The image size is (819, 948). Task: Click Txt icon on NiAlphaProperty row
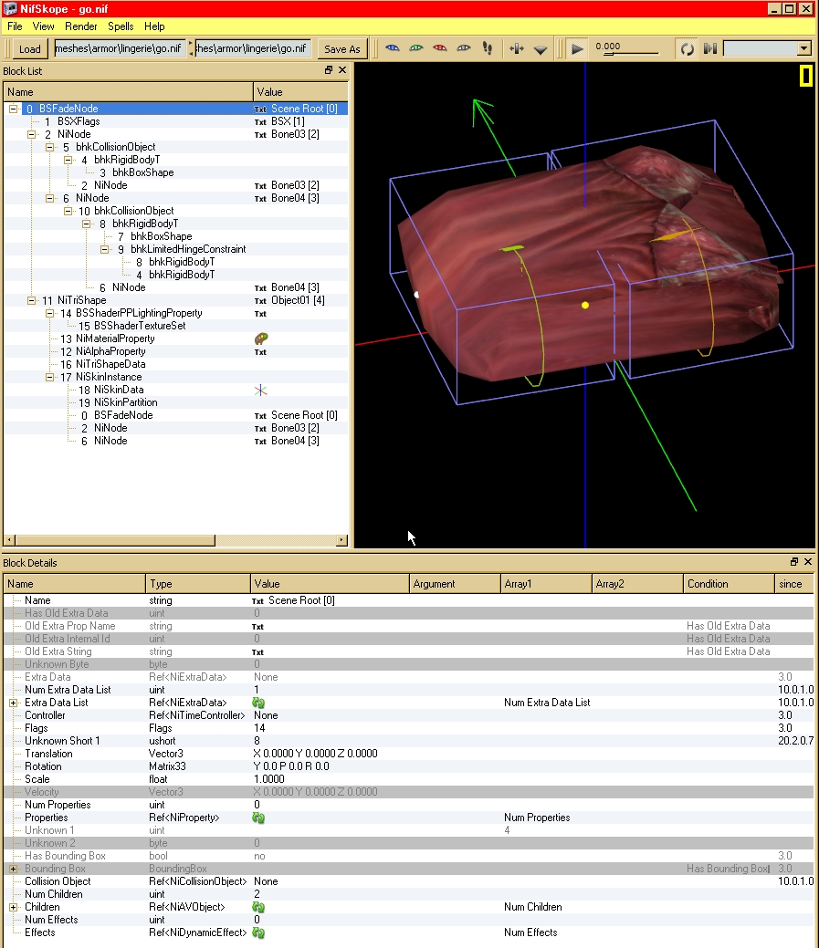pos(260,352)
